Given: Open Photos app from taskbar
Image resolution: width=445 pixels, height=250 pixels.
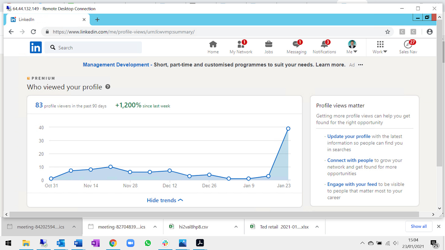Looking at the screenshot, I should click(x=182, y=243).
